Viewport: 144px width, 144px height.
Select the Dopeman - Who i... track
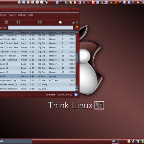(x=38, y=51)
